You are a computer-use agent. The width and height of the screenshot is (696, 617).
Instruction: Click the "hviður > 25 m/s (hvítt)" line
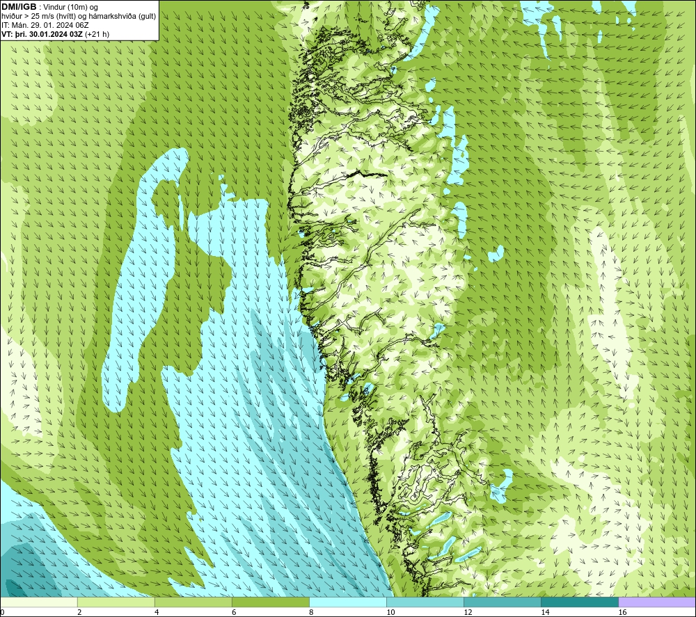(x=79, y=17)
